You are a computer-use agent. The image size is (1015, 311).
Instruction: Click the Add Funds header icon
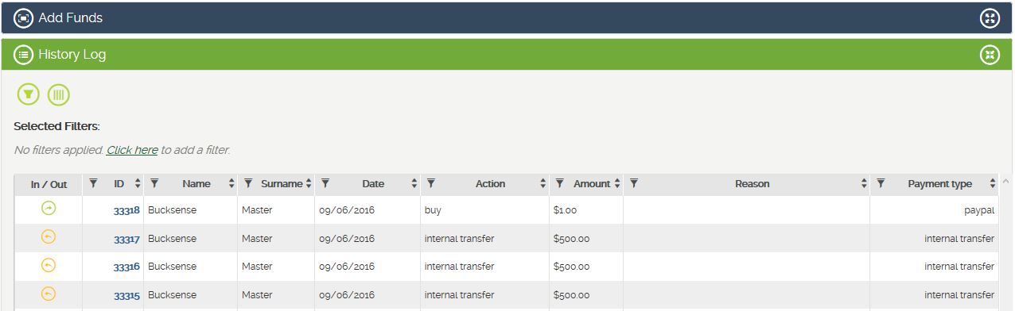tap(24, 17)
